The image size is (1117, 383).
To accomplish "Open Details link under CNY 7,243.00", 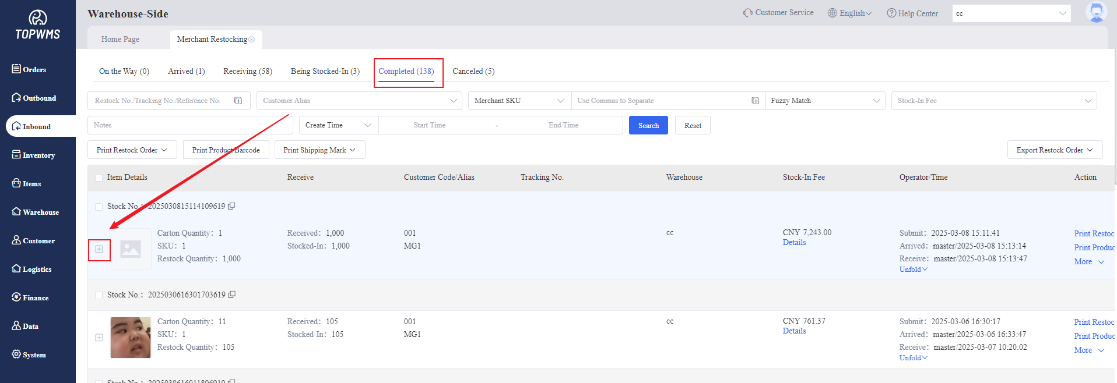I will coord(794,243).
